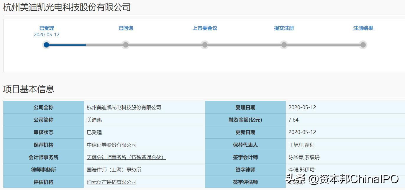The height and width of the screenshot is (190, 405).
Task: Click the 上市委会议 progress stage dot
Action: (205, 45)
